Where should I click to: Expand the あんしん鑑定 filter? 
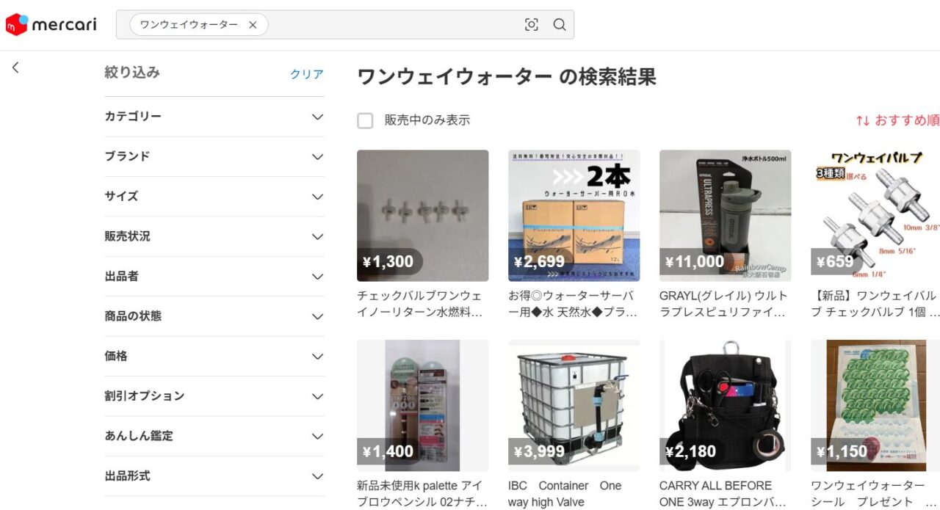click(214, 436)
